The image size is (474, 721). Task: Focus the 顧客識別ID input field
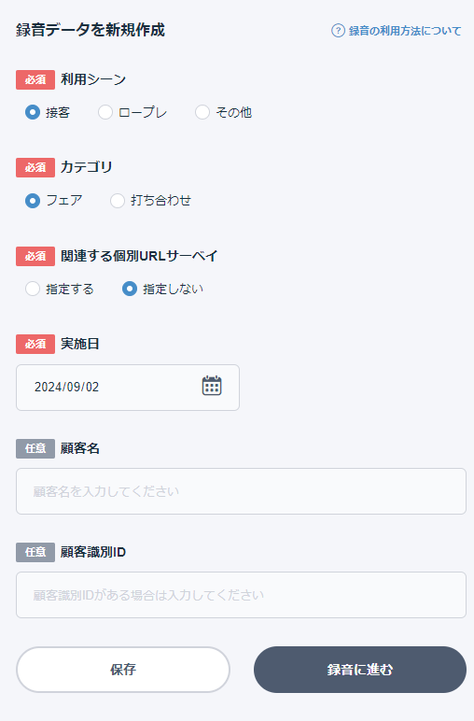click(241, 595)
